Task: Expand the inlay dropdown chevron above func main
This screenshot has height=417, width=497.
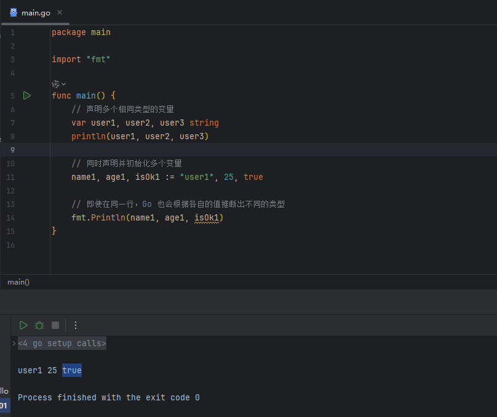Action: [x=64, y=84]
